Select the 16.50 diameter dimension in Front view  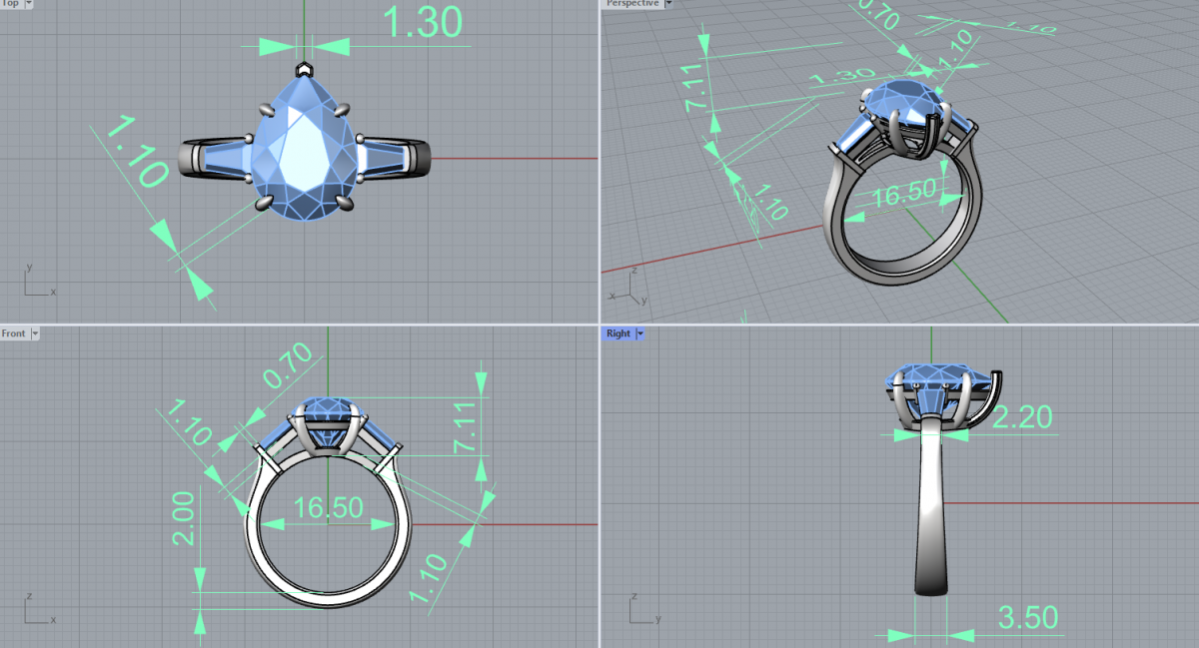[328, 508]
